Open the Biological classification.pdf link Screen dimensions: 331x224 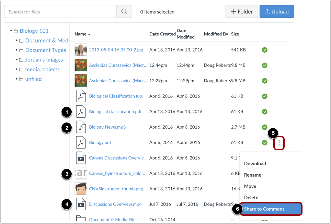click(115, 111)
